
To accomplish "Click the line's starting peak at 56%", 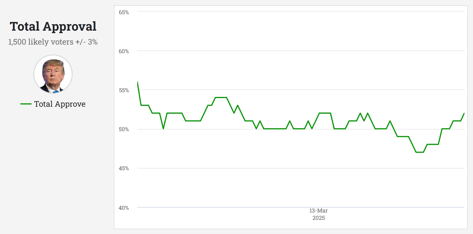I will tap(138, 82).
